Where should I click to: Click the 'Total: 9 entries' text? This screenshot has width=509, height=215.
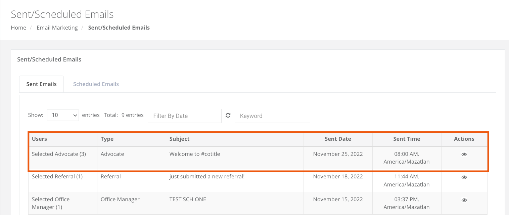pos(124,115)
